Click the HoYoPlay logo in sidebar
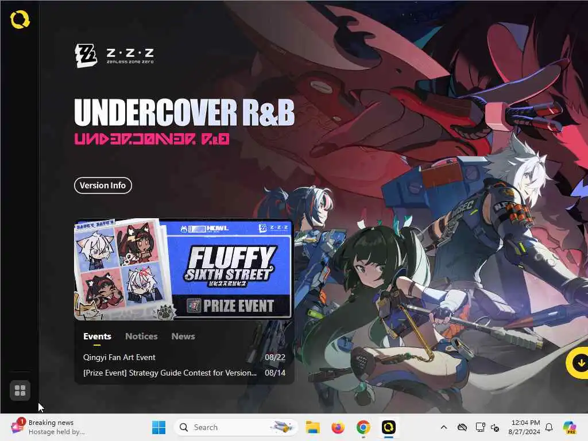 coord(20,20)
